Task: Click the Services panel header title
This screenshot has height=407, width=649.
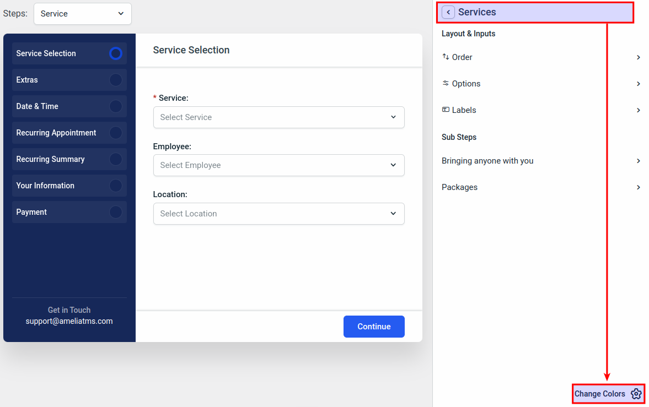Action: (477, 12)
